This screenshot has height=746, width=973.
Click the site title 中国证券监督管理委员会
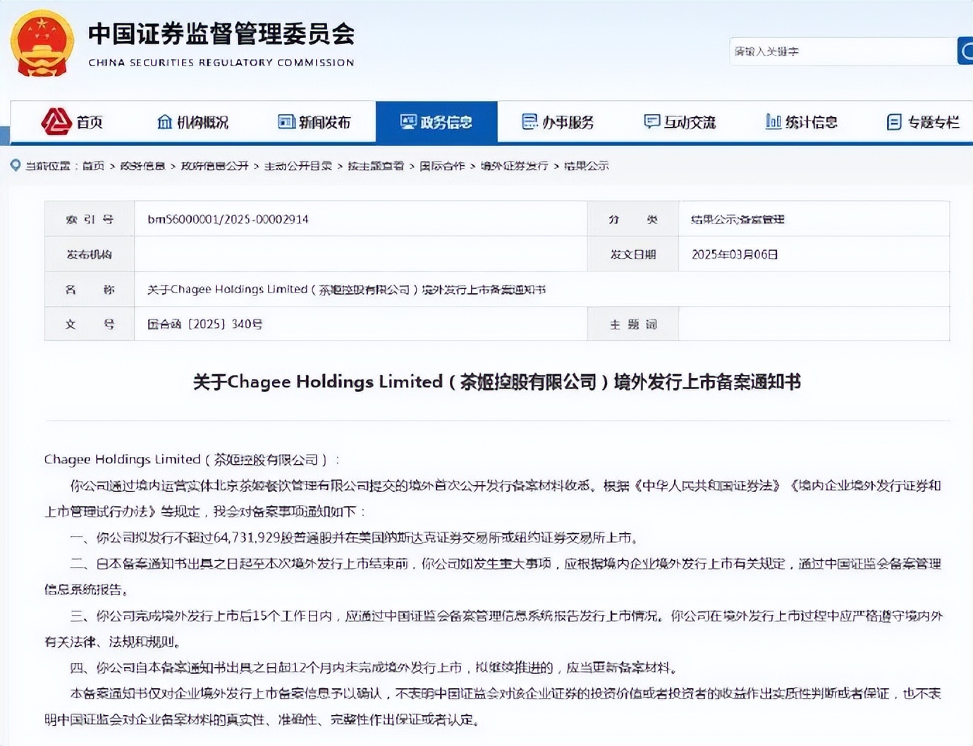(221, 34)
